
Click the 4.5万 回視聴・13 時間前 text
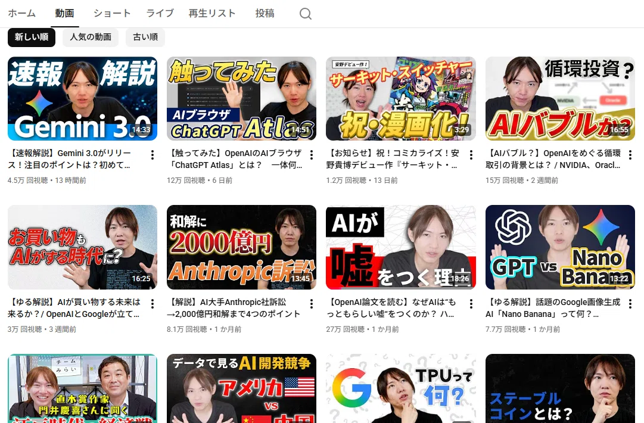click(47, 181)
